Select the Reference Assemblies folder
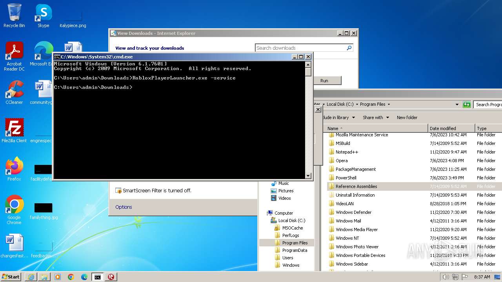The height and width of the screenshot is (282, 502). 356,186
